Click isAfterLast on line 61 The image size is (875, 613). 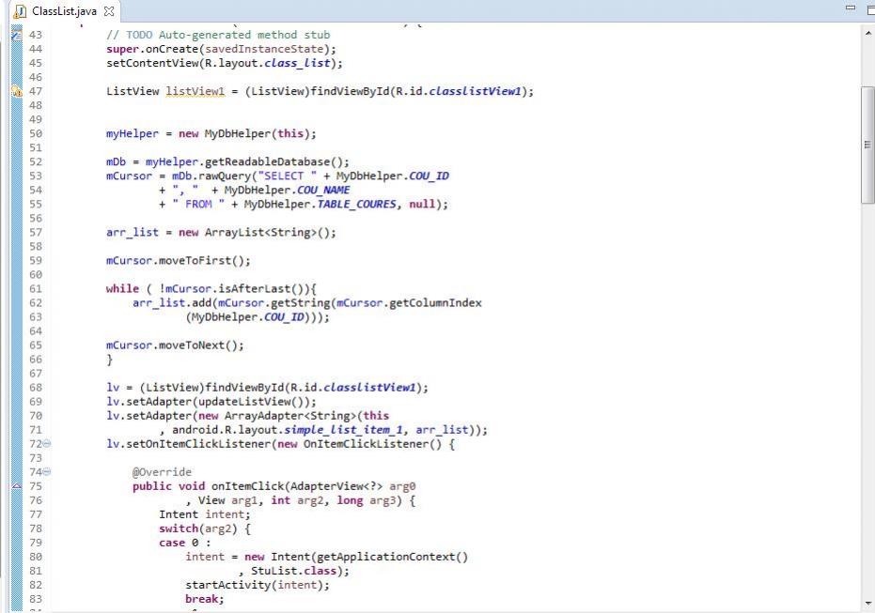255,289
